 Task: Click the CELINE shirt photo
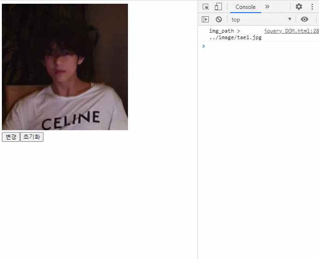click(x=65, y=67)
